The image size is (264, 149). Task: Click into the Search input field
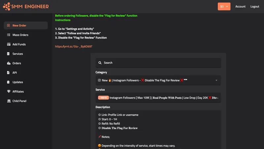click(x=160, y=63)
